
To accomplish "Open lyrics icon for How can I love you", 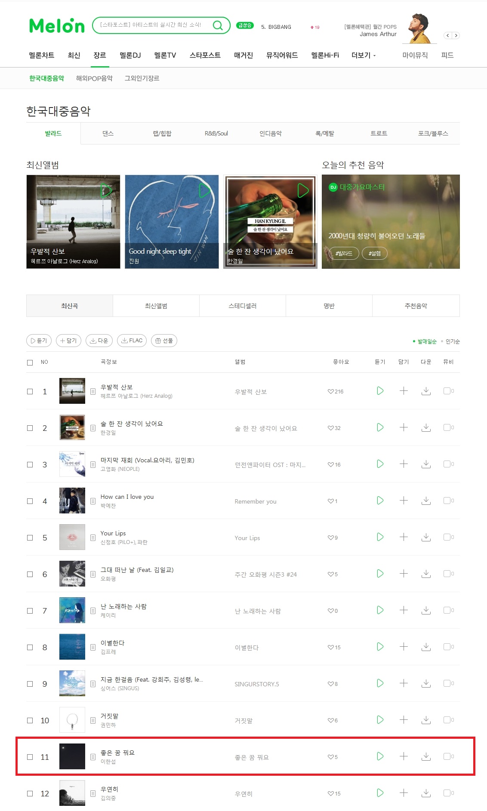I will point(93,501).
